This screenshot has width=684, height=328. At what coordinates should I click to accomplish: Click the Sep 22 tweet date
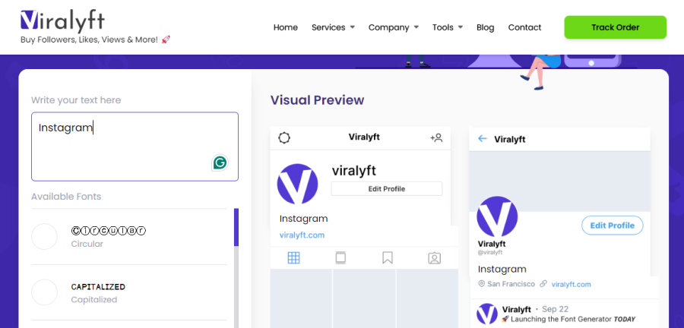coord(555,309)
